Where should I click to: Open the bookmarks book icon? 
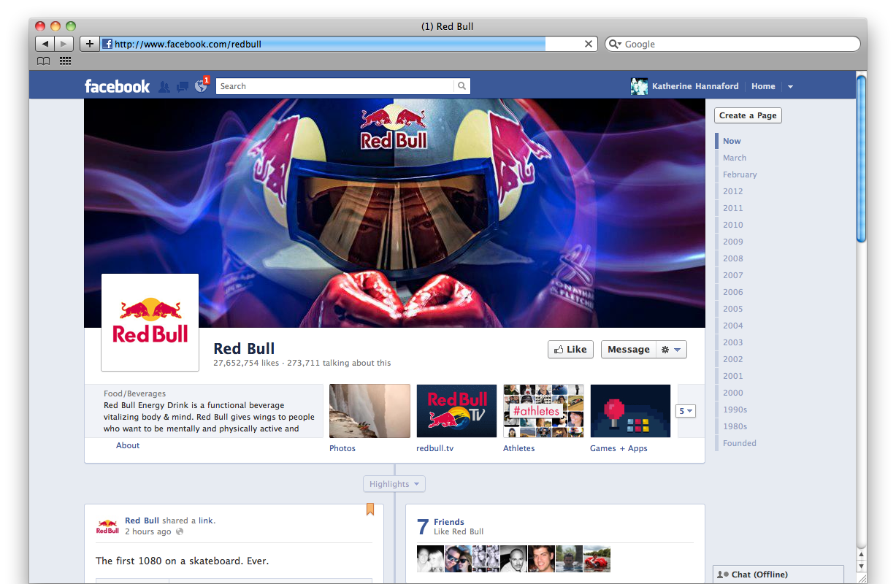coord(44,61)
